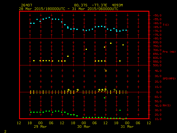Click the 30 Mar date label
Image resolution: width=177 pixels, height=133 pixels.
tap(84, 127)
